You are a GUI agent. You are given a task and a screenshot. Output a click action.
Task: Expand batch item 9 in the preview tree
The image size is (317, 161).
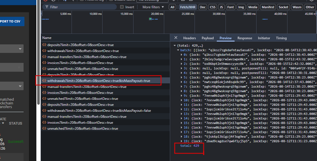pos(181,96)
